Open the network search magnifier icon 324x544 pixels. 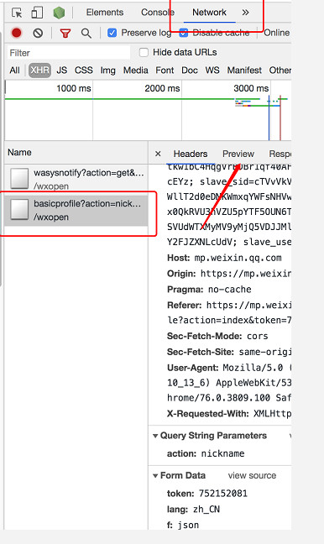[86, 34]
